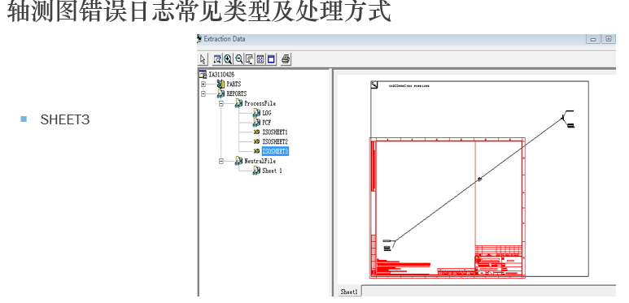Click the zoom out magnifier icon
Image resolution: width=629 pixels, height=303 pixels.
click(x=239, y=59)
